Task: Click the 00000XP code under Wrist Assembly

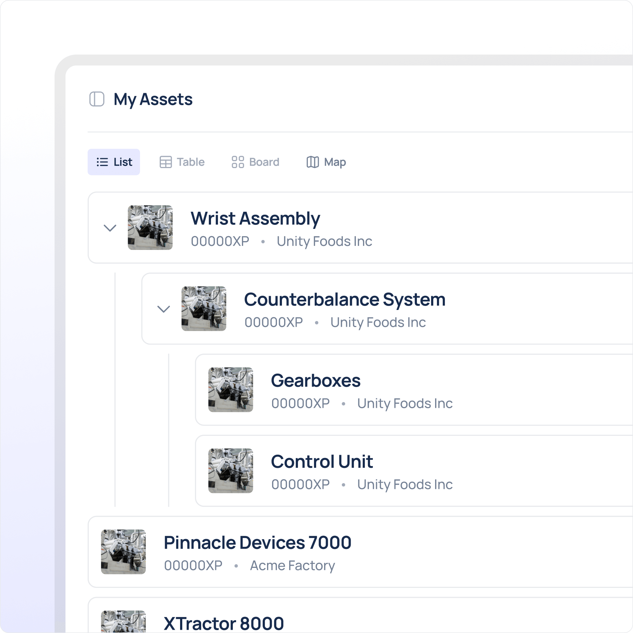Action: pyautogui.click(x=220, y=242)
